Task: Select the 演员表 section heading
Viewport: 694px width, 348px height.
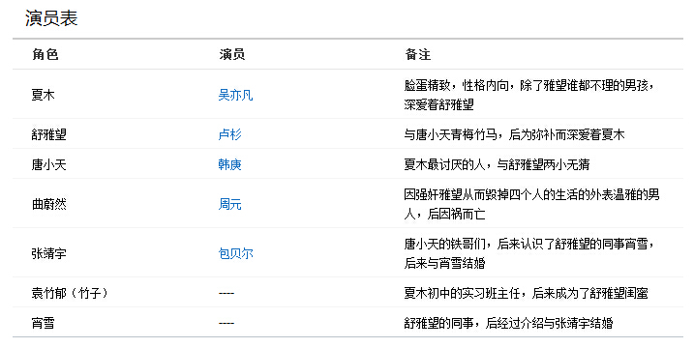Action: click(51, 18)
